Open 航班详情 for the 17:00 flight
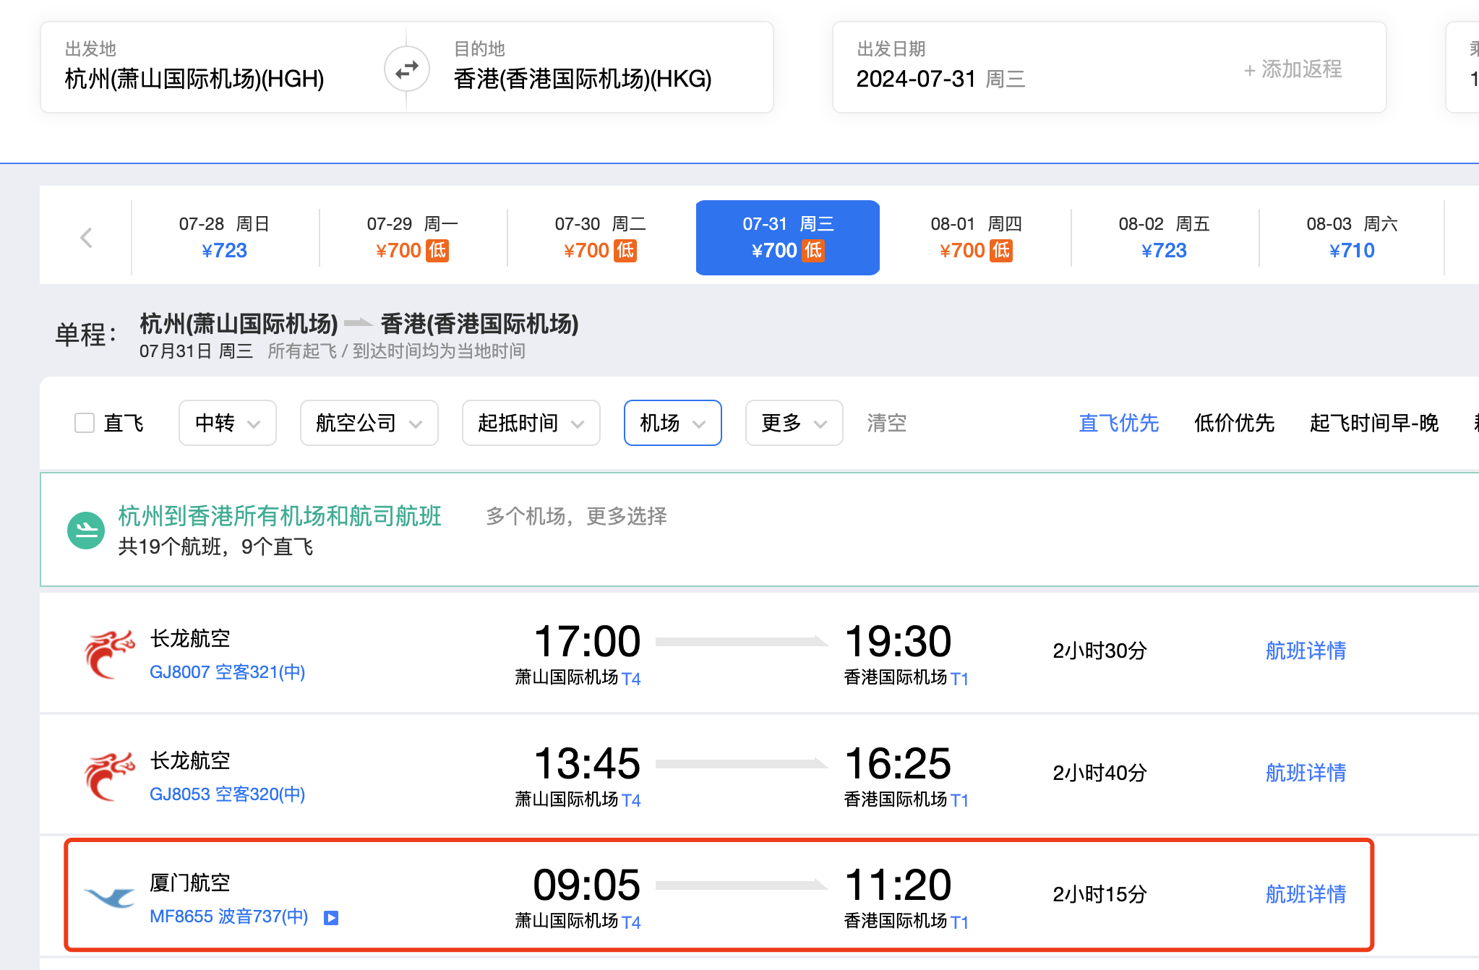Image resolution: width=1479 pixels, height=970 pixels. (x=1306, y=651)
